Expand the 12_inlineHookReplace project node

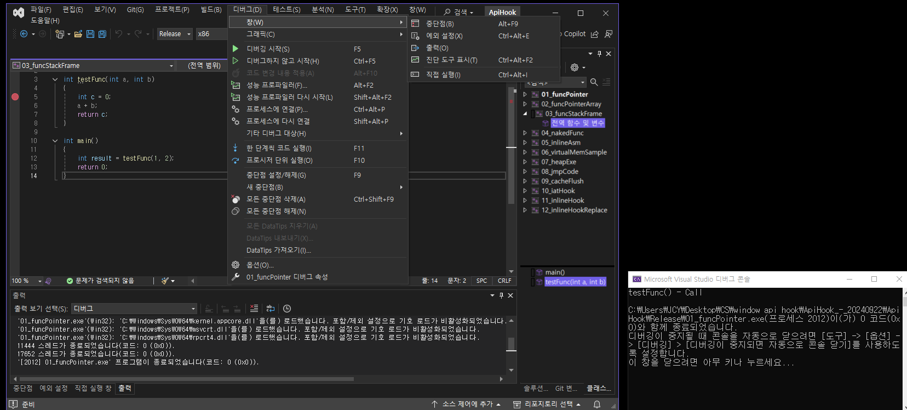(x=525, y=210)
